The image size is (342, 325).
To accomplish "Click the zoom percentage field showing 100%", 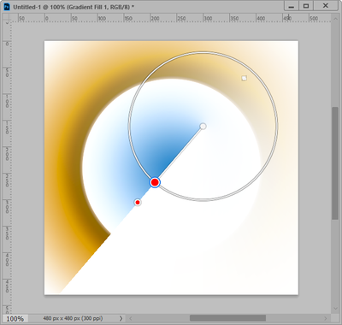I will click(15, 318).
